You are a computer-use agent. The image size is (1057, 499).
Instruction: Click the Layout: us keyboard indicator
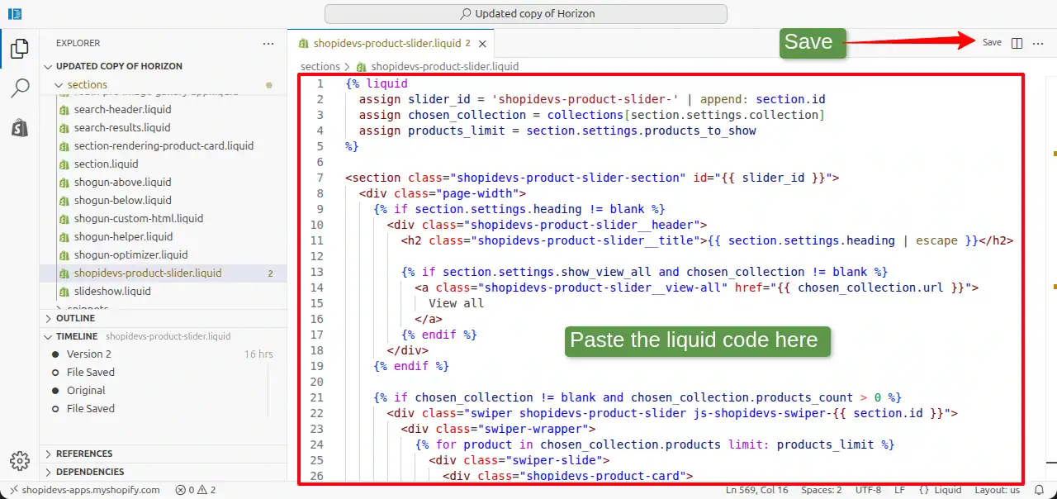(x=998, y=490)
